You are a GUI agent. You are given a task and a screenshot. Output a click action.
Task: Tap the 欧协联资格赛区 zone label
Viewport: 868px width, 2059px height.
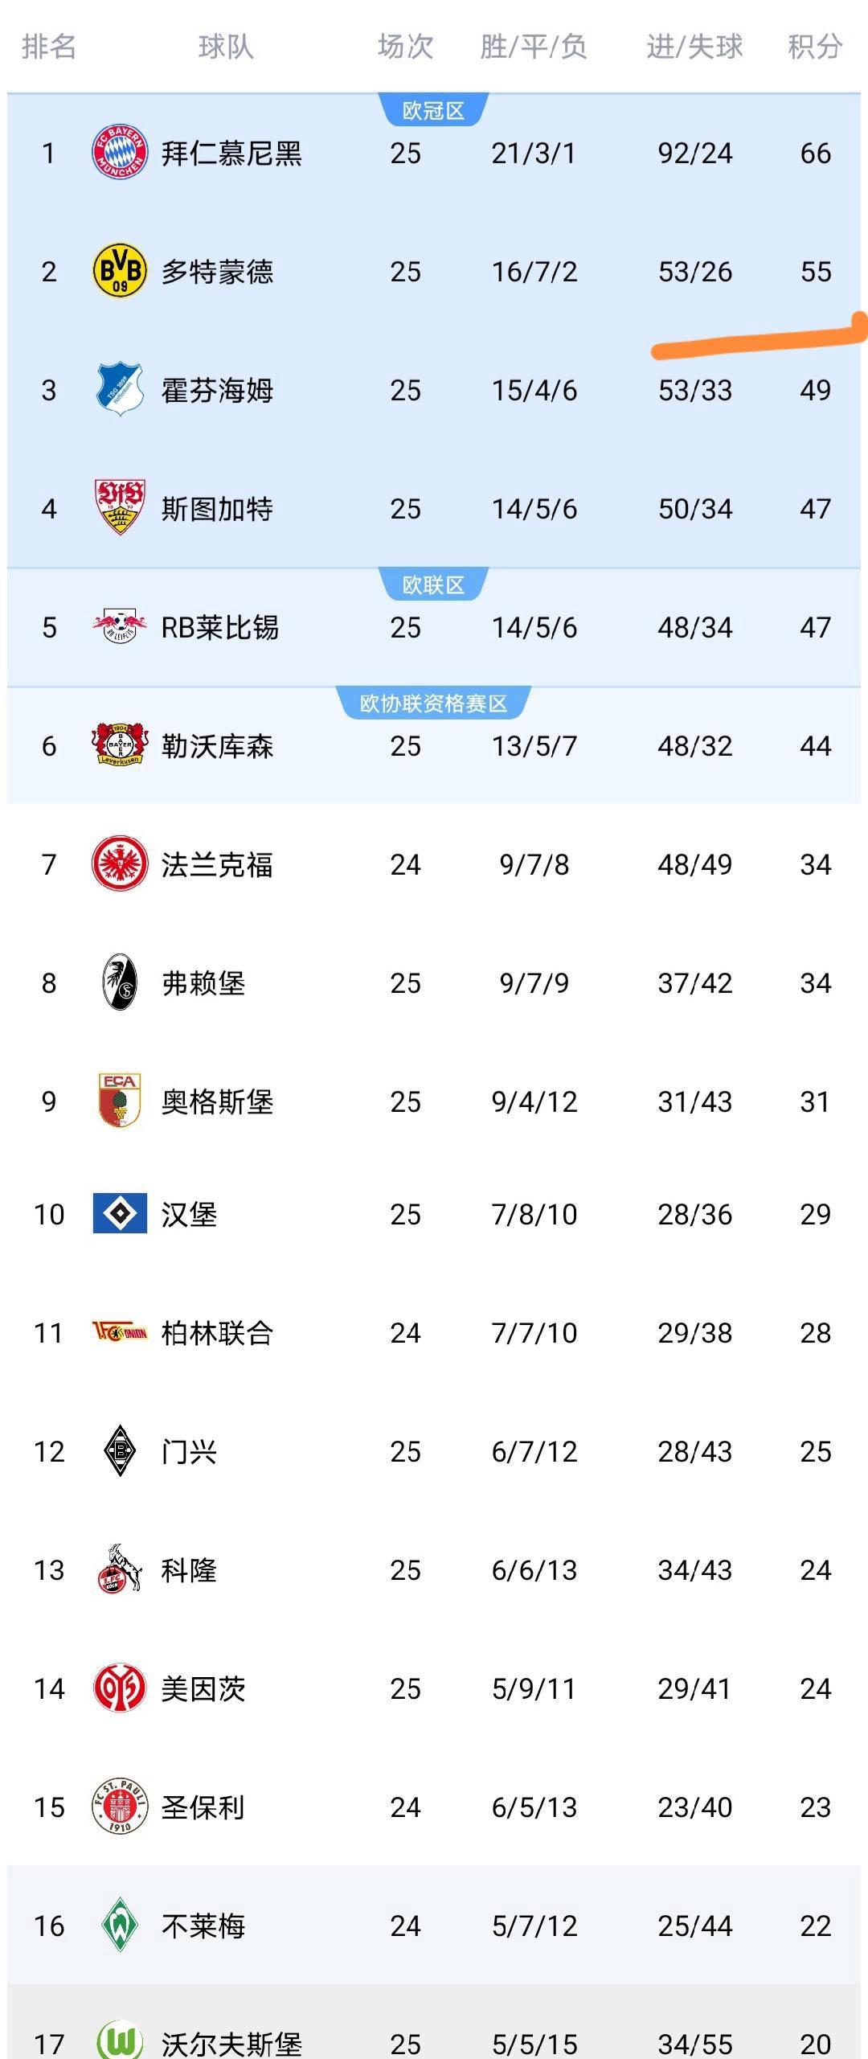(x=433, y=703)
